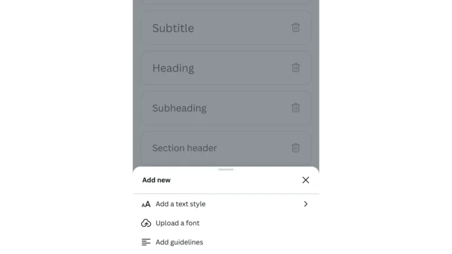Delete the Subtitle text style
The height and width of the screenshot is (254, 452).
295,28
